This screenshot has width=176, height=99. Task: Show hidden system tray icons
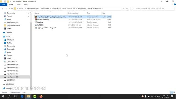click(x=139, y=97)
